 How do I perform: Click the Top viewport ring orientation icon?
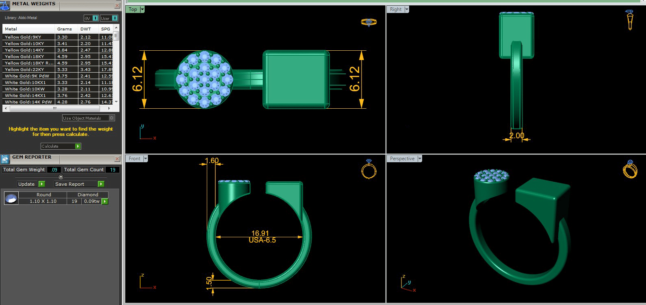tap(369, 22)
